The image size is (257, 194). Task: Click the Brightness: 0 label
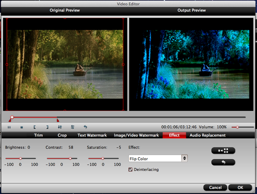(x=18, y=147)
